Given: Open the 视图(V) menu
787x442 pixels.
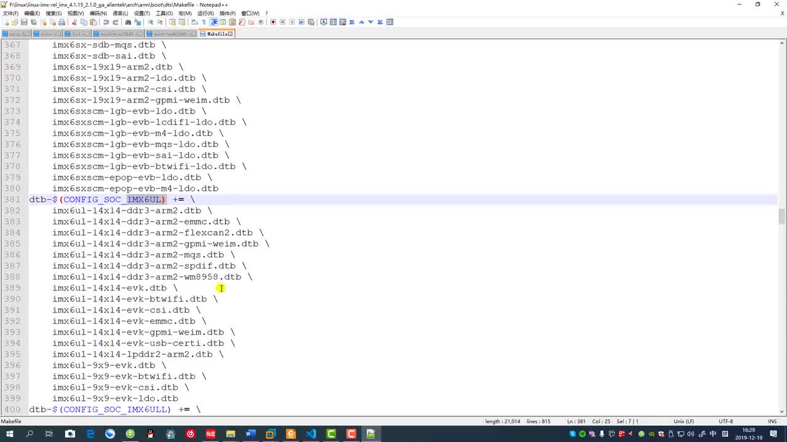Looking at the screenshot, I should click(76, 13).
